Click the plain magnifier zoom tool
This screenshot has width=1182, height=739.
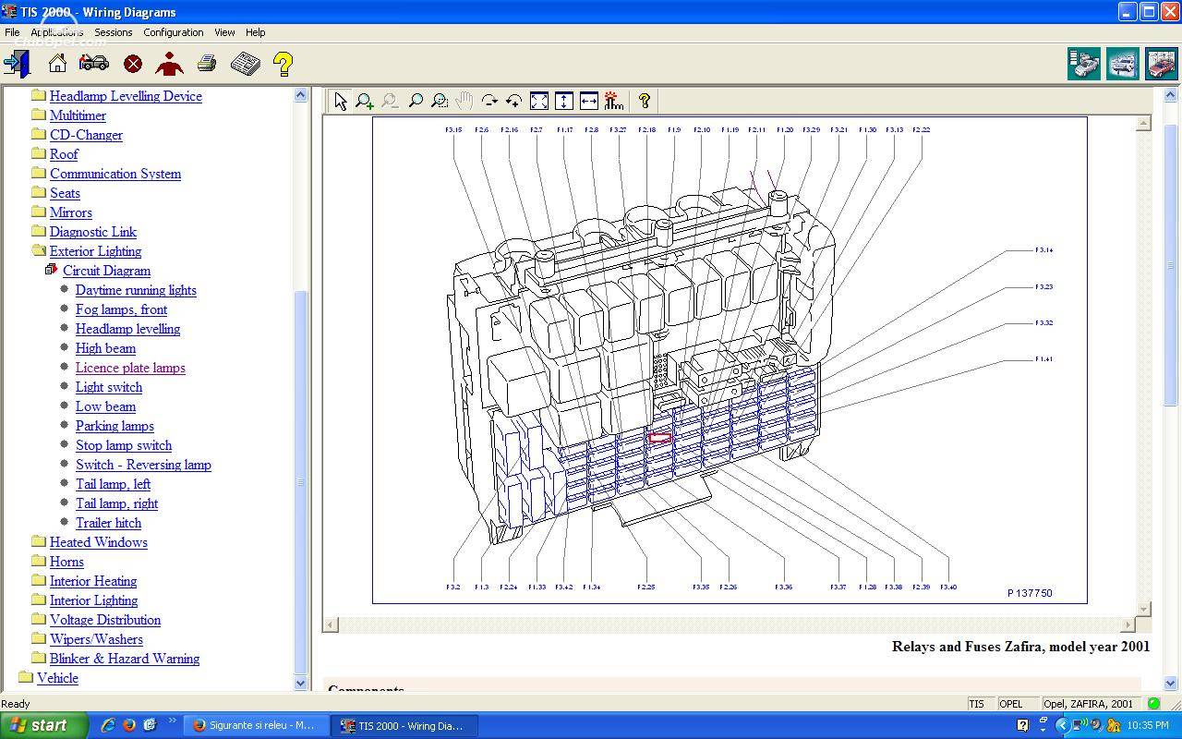(x=415, y=101)
